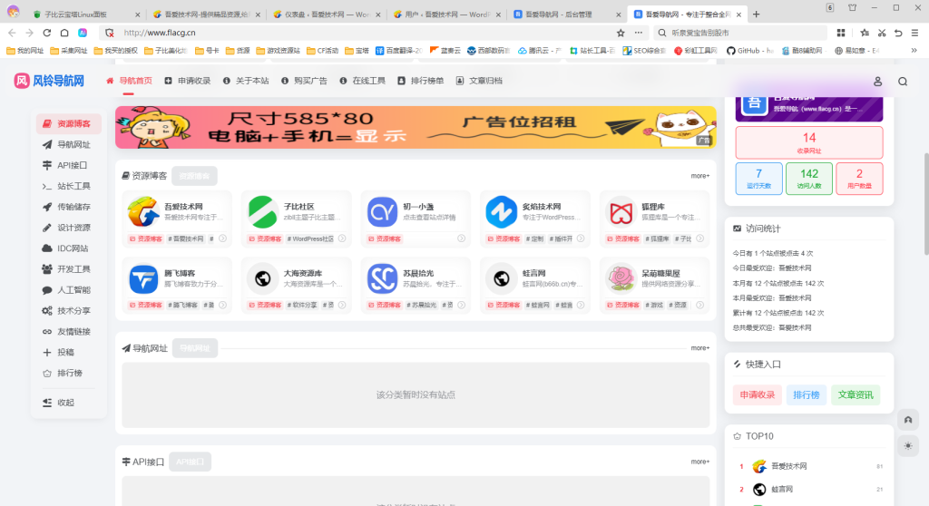The width and height of the screenshot is (929, 506).
Task: Show more 资源博客 sites via more+
Action: 699,176
